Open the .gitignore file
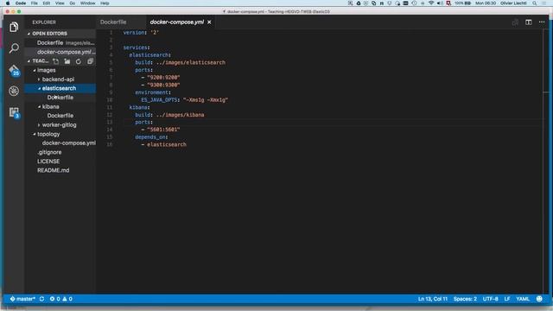This screenshot has width=553, height=311. point(49,152)
